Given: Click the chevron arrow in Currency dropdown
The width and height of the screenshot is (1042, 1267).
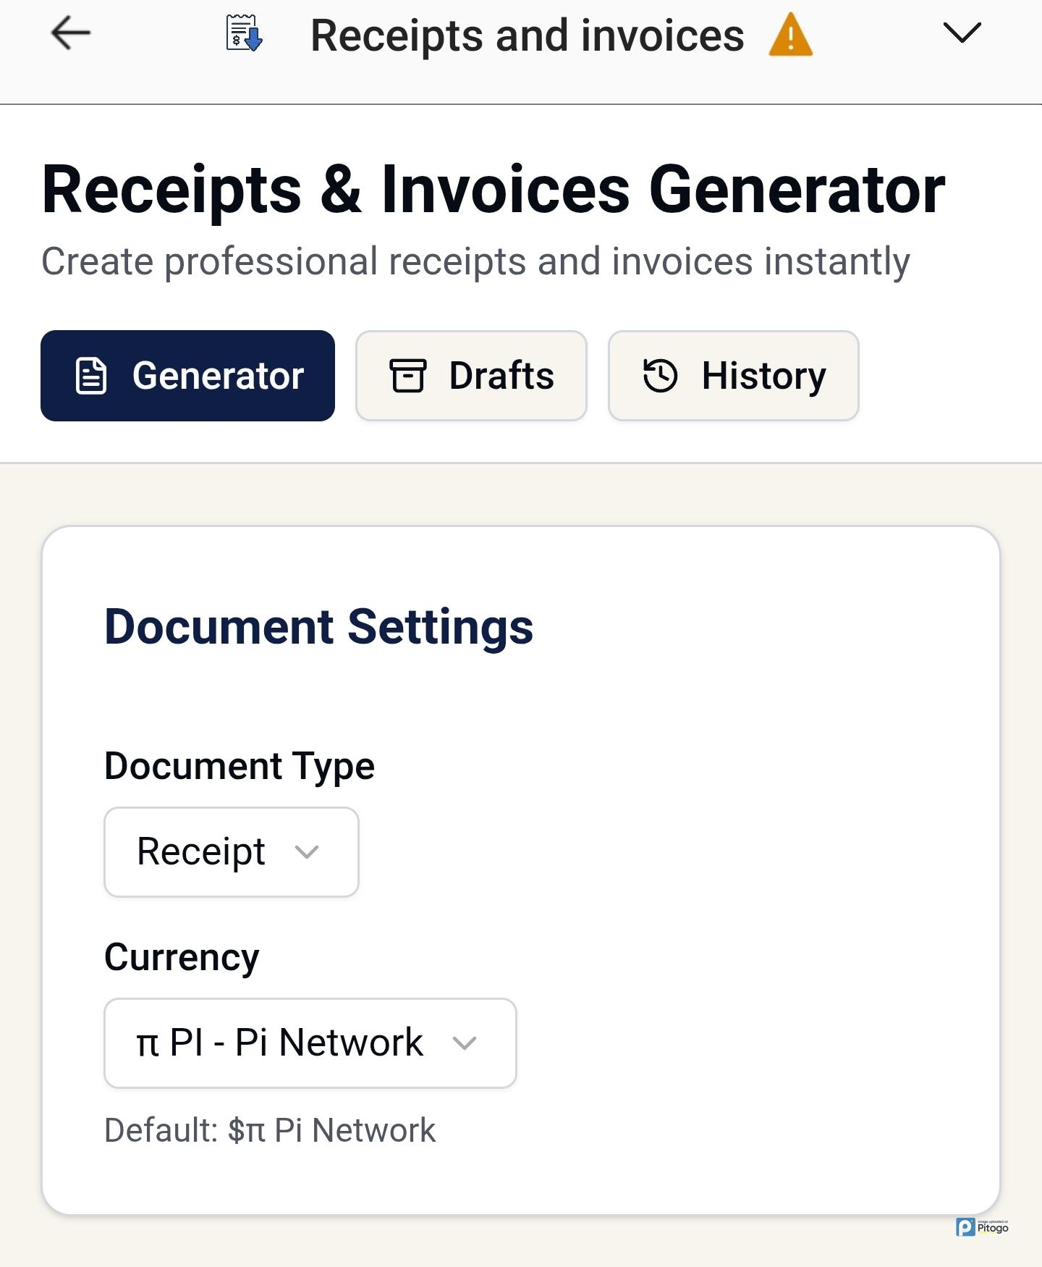Looking at the screenshot, I should pos(465,1043).
